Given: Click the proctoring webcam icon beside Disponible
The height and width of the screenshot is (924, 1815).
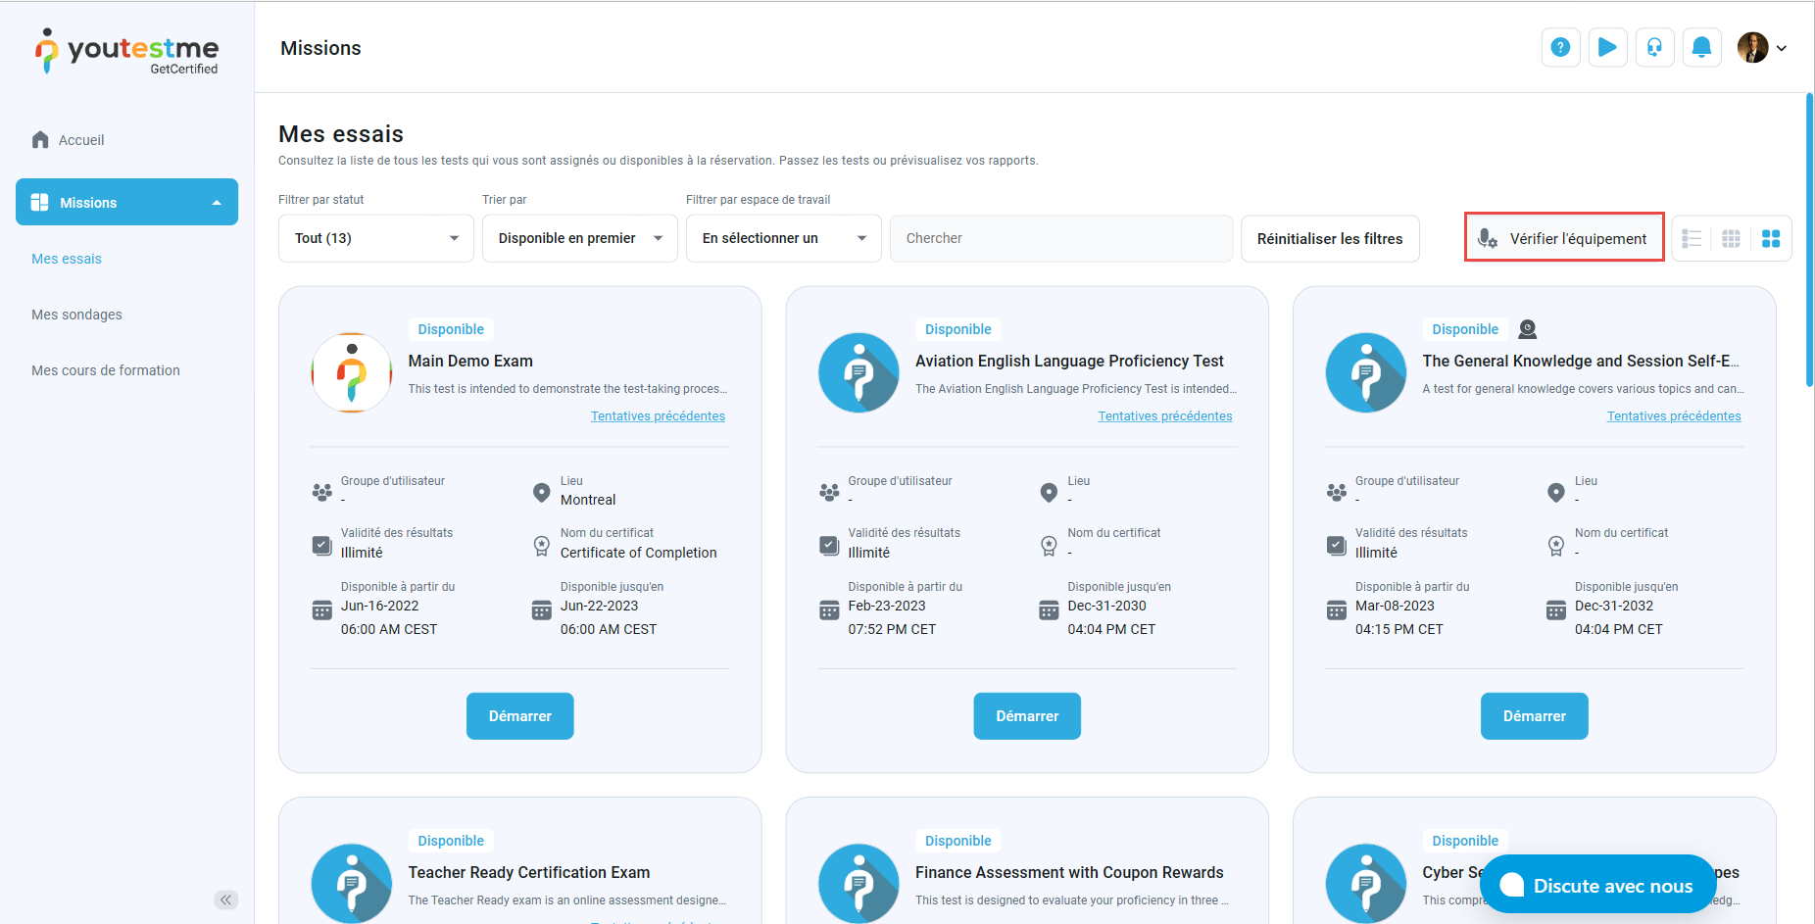Looking at the screenshot, I should (1528, 329).
